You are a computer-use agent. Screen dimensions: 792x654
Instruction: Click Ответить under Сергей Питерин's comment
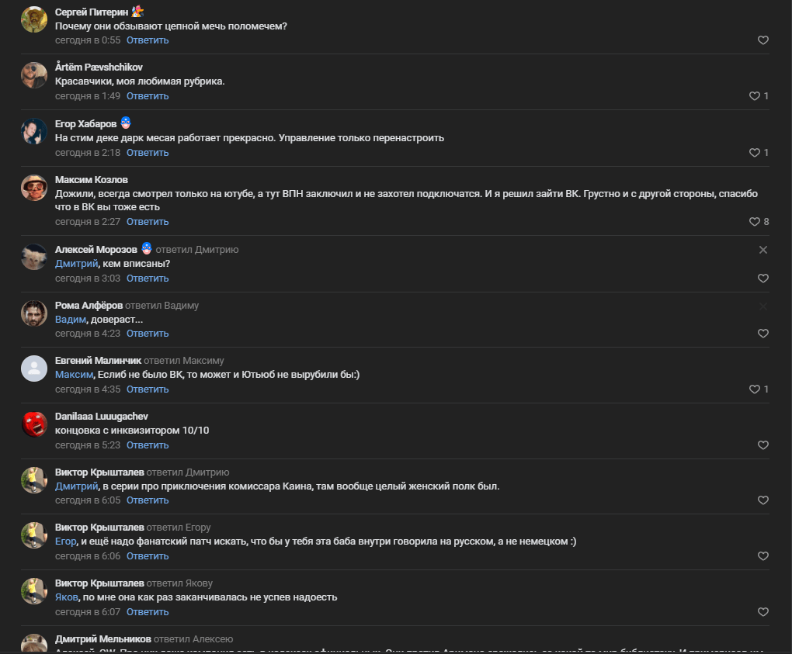click(x=148, y=40)
